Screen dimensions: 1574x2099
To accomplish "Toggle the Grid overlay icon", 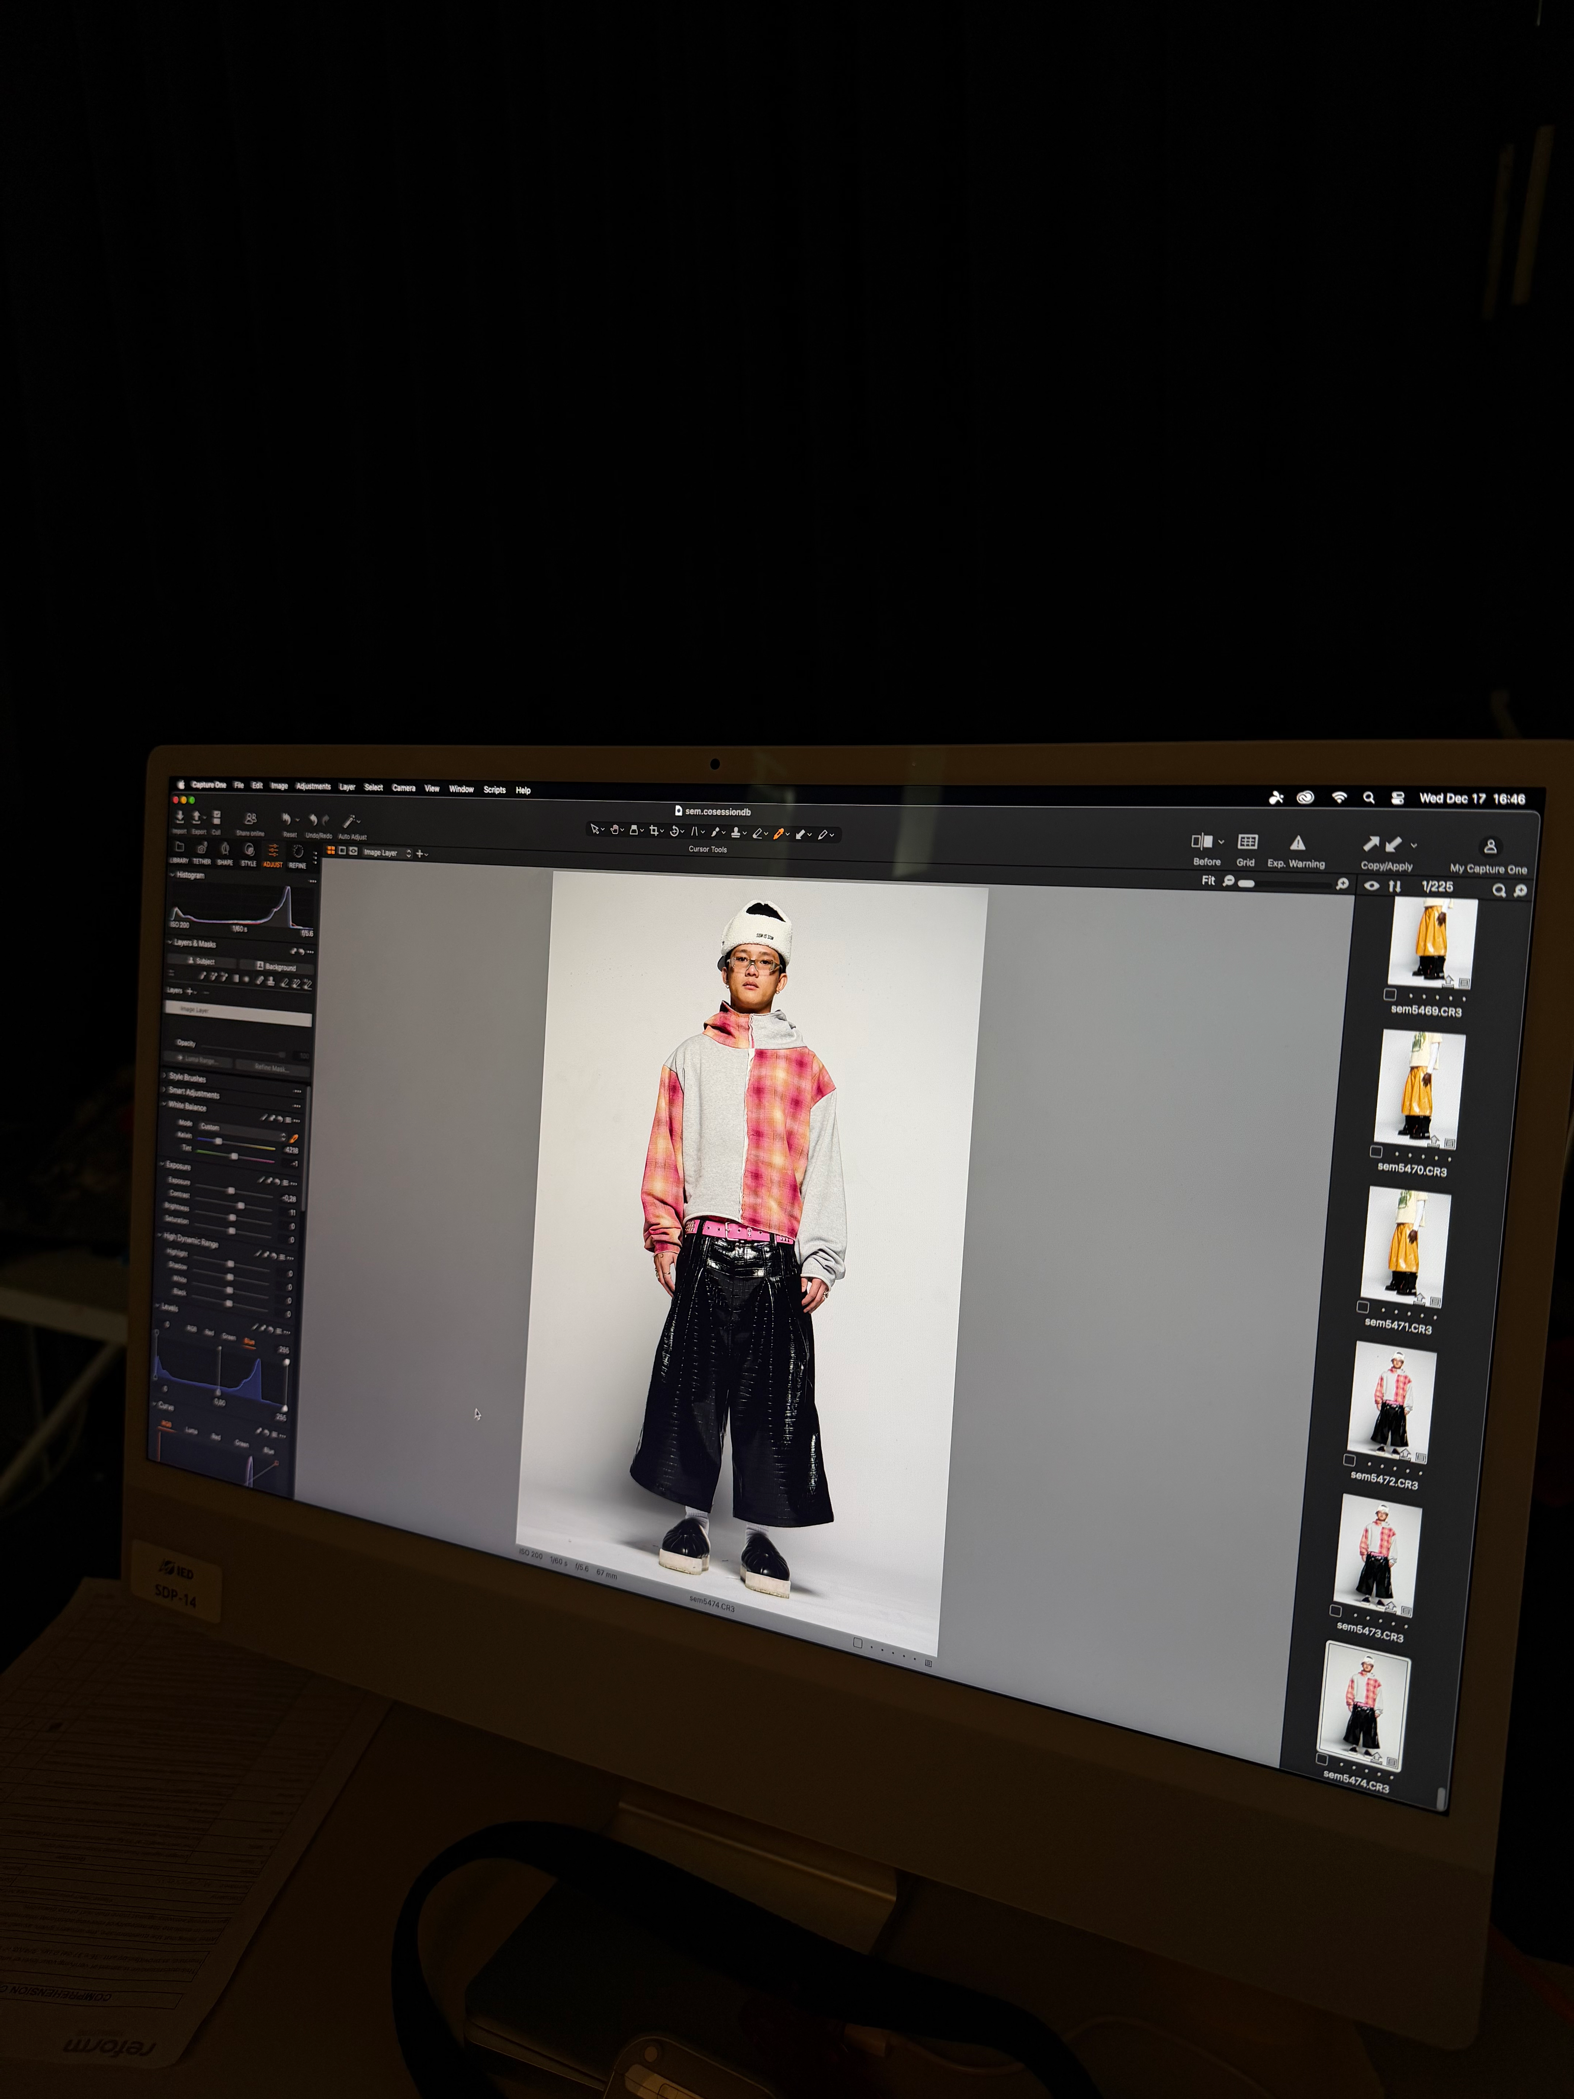I will click(1247, 843).
